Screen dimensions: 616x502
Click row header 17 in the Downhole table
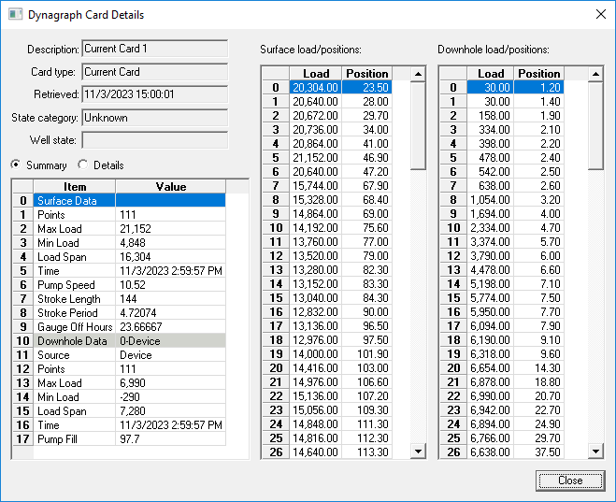click(x=453, y=326)
